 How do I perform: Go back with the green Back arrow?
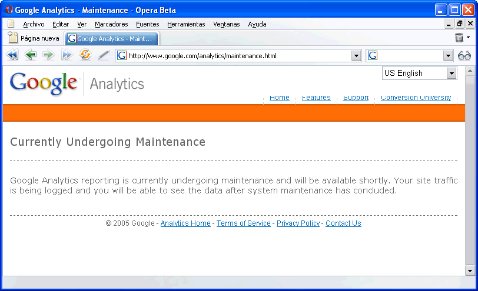click(31, 55)
